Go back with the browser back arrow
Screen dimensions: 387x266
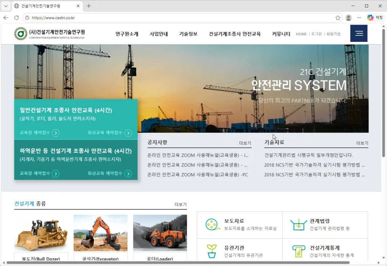(6, 18)
